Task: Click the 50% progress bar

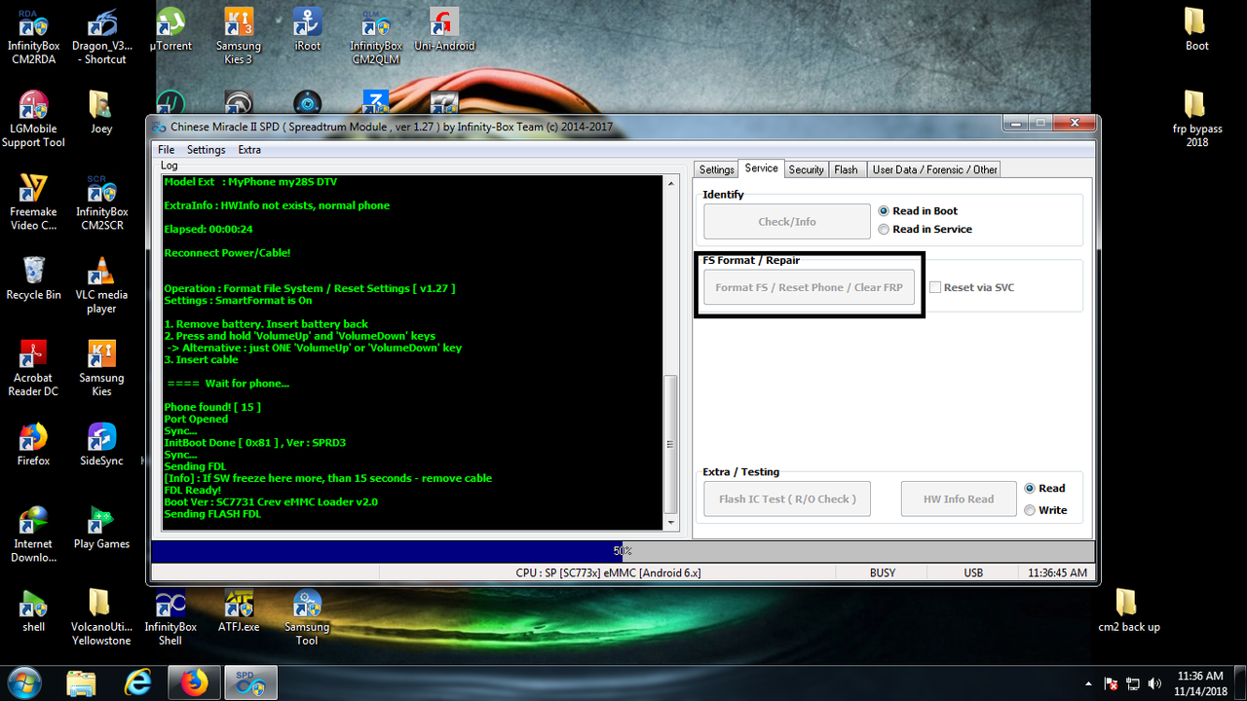Action: 623,551
